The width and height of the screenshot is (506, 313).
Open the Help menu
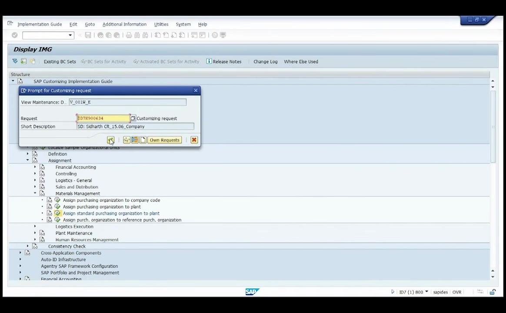(203, 24)
